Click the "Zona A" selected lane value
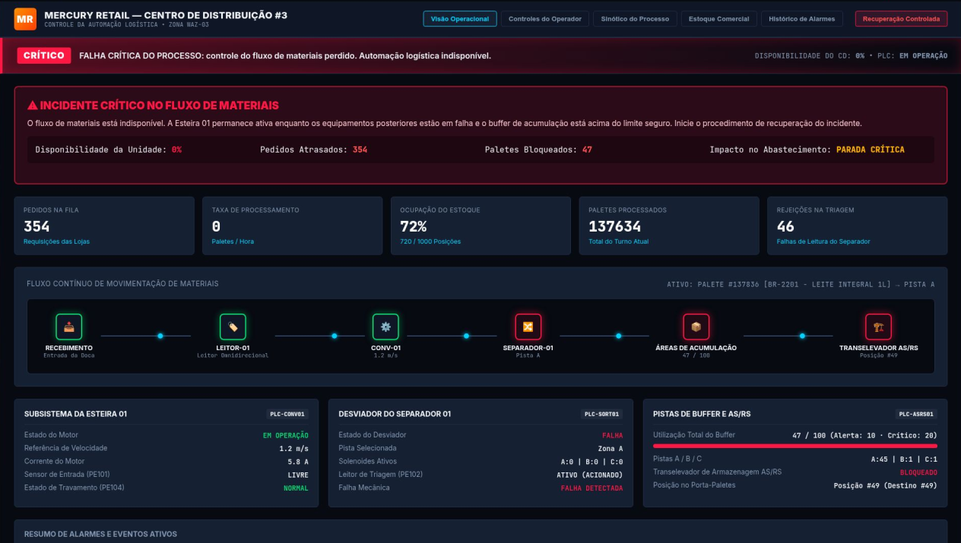This screenshot has width=961, height=543. pos(611,449)
